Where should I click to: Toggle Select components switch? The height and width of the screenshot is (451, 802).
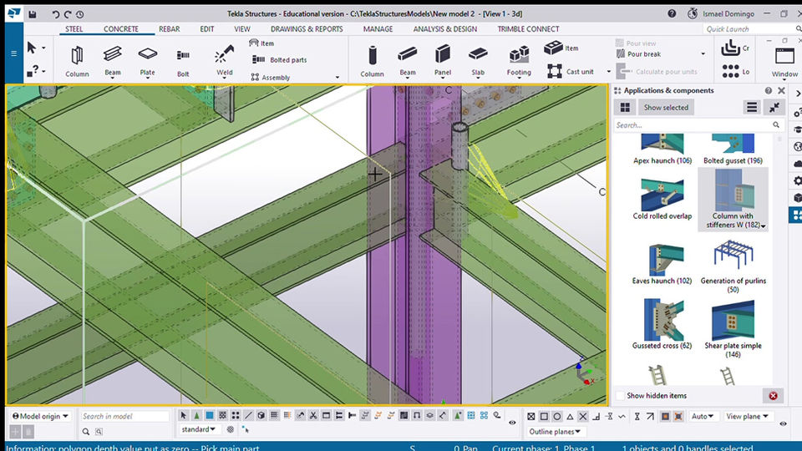tap(196, 416)
